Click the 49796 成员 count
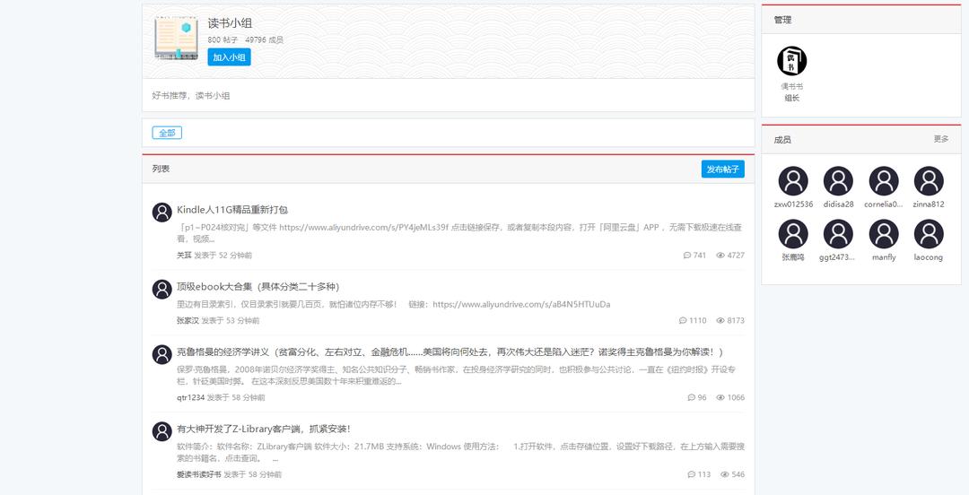Screen dimensions: 969x495 [x=264, y=39]
